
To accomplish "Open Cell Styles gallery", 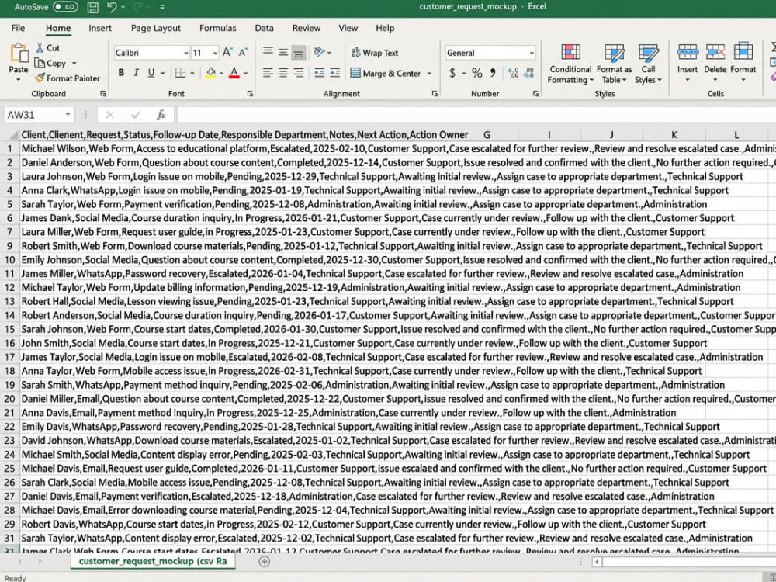I will click(648, 64).
